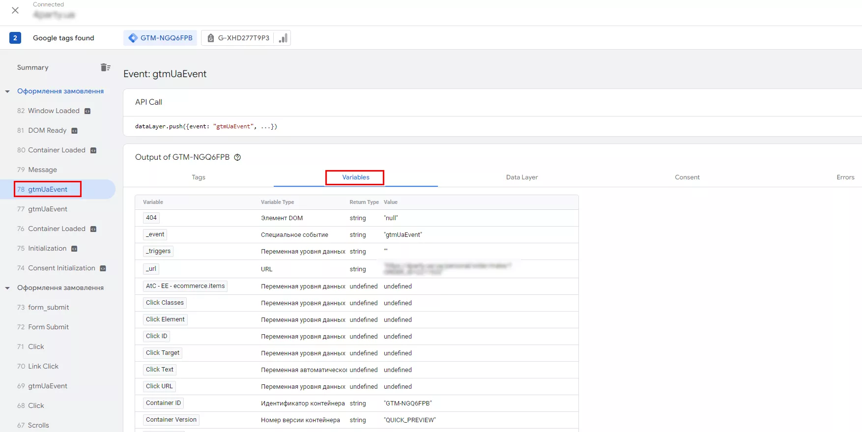
Task: Click the code icon next to 74 Consent Initialization
Action: (103, 268)
